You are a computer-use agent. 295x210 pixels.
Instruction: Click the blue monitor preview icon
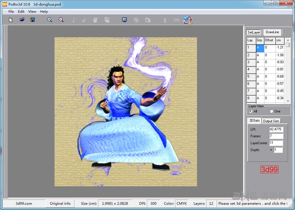point(124,20)
